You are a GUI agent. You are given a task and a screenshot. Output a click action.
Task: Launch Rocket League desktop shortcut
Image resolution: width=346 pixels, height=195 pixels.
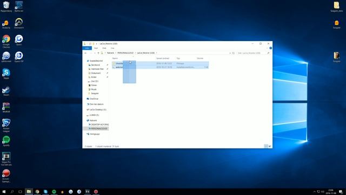pos(6,125)
